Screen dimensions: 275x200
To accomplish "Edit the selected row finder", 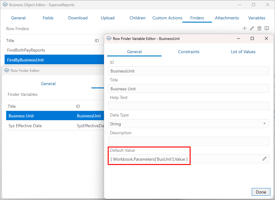I will (x=252, y=28).
